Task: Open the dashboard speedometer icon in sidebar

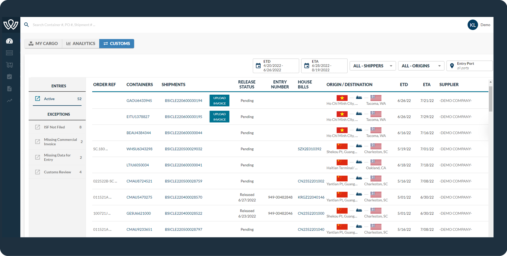Action: click(9, 41)
